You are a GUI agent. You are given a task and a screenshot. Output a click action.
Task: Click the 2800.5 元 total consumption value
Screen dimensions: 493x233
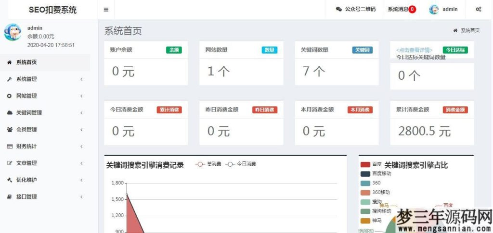pos(424,132)
